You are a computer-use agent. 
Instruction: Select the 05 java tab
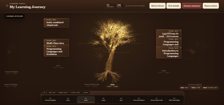click(121, 99)
